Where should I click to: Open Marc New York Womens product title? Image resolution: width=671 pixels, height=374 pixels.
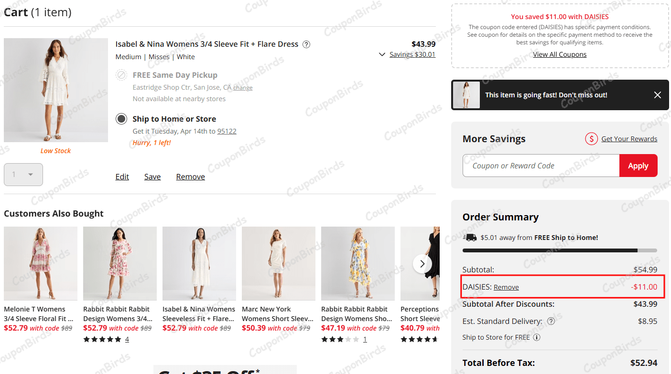[278, 314]
